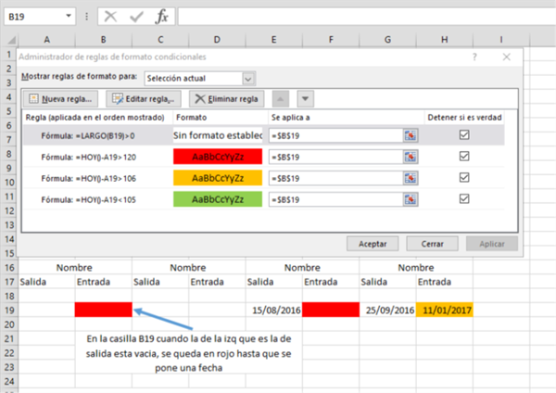Select the green format preview swatch
The image size is (556, 393).
pos(218,199)
